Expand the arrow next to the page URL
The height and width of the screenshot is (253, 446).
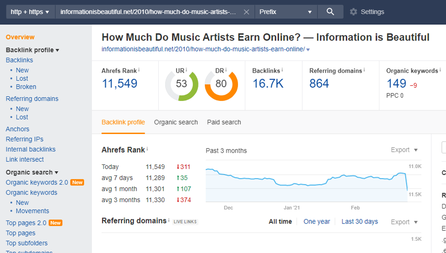(x=308, y=50)
